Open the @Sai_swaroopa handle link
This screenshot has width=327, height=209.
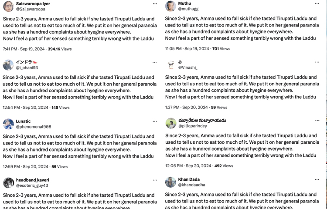pyautogui.click(x=31, y=9)
